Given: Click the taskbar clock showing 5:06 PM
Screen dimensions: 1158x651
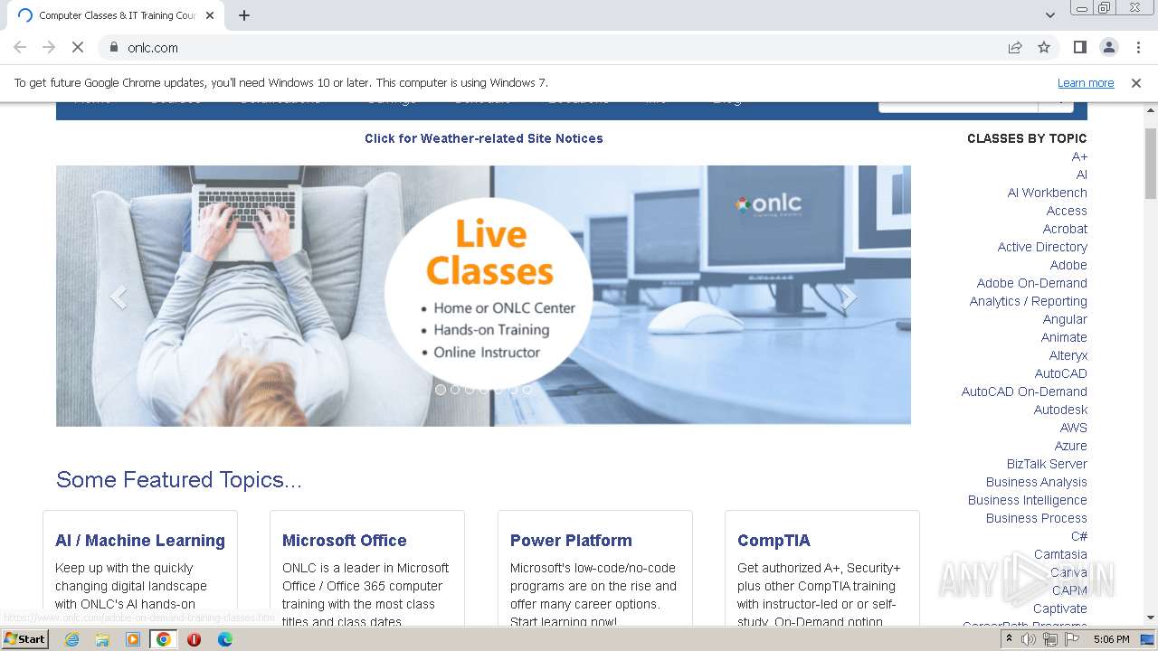Looking at the screenshot, I should click(x=1111, y=639).
